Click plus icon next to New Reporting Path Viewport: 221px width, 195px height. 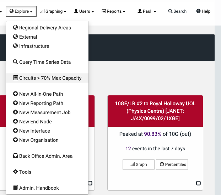pyautogui.click(x=15, y=103)
